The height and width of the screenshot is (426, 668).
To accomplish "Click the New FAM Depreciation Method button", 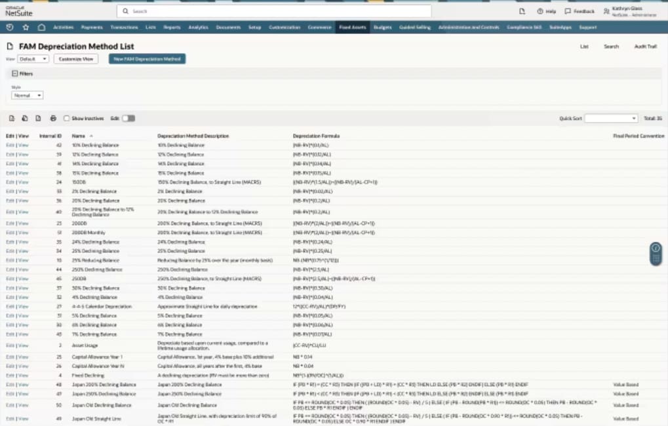I will 147,59.
